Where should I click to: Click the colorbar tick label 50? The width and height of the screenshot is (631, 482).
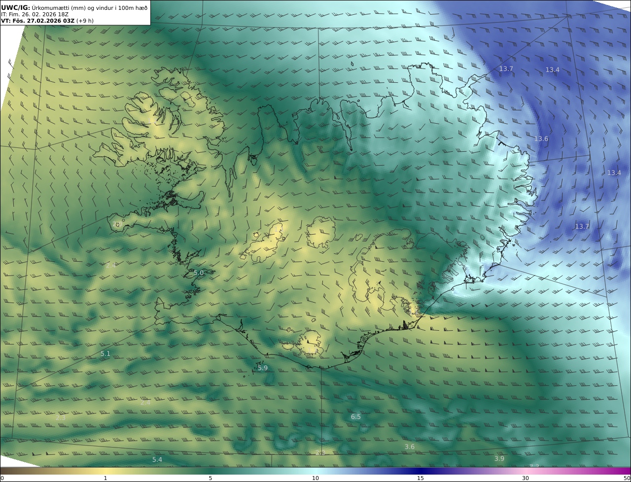[627, 478]
